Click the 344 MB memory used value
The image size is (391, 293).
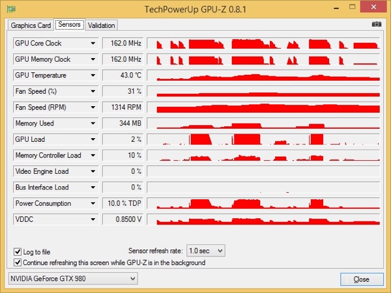pos(123,123)
